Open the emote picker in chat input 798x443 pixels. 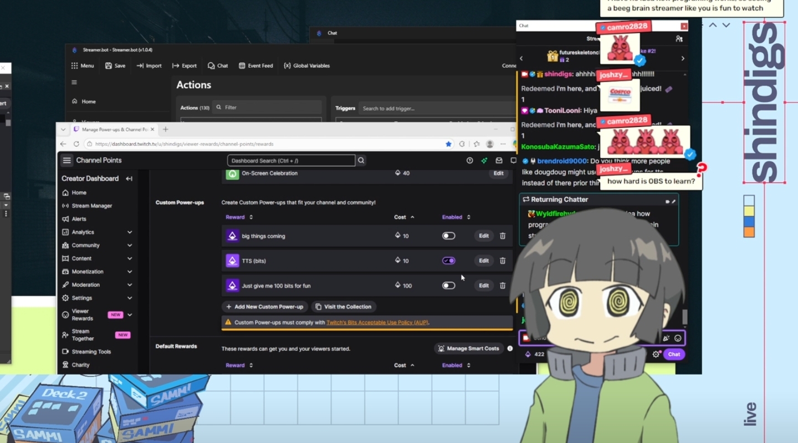[677, 338]
